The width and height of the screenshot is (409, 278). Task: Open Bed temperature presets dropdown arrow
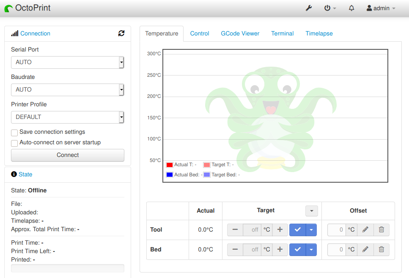pos(311,249)
